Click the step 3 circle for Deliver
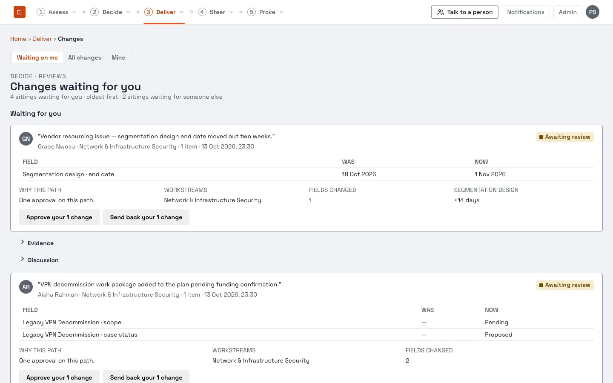The image size is (613, 383). (x=149, y=12)
